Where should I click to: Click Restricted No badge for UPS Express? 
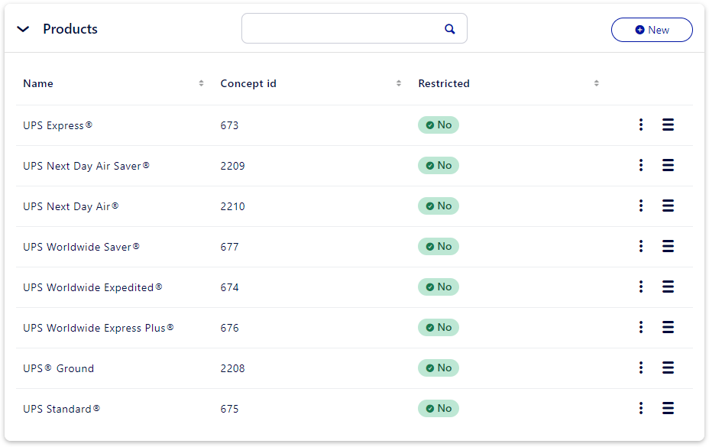pyautogui.click(x=438, y=125)
